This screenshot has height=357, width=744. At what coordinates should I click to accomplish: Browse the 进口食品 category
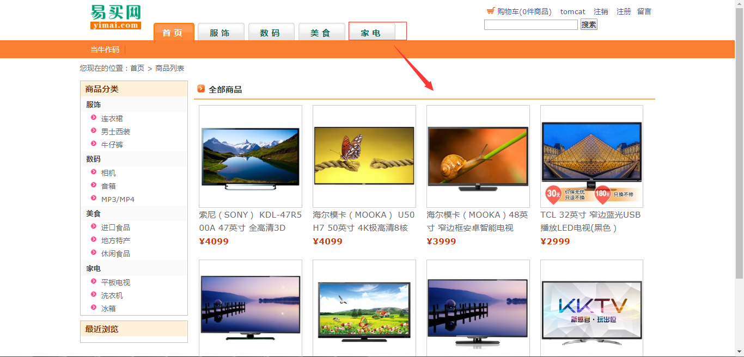[116, 227]
